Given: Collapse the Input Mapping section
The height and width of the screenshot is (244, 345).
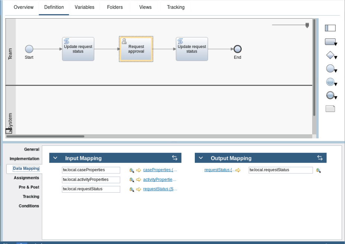Looking at the screenshot, I should [55, 158].
